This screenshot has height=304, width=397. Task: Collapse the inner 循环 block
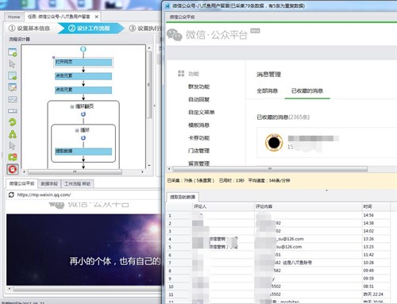(77, 130)
